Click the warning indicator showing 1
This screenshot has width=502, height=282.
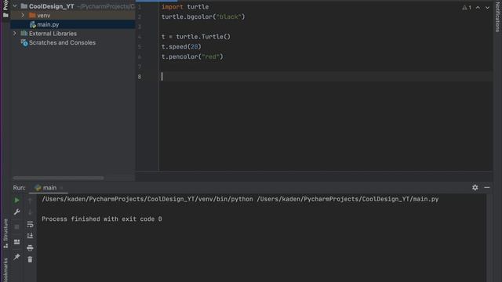467,7
